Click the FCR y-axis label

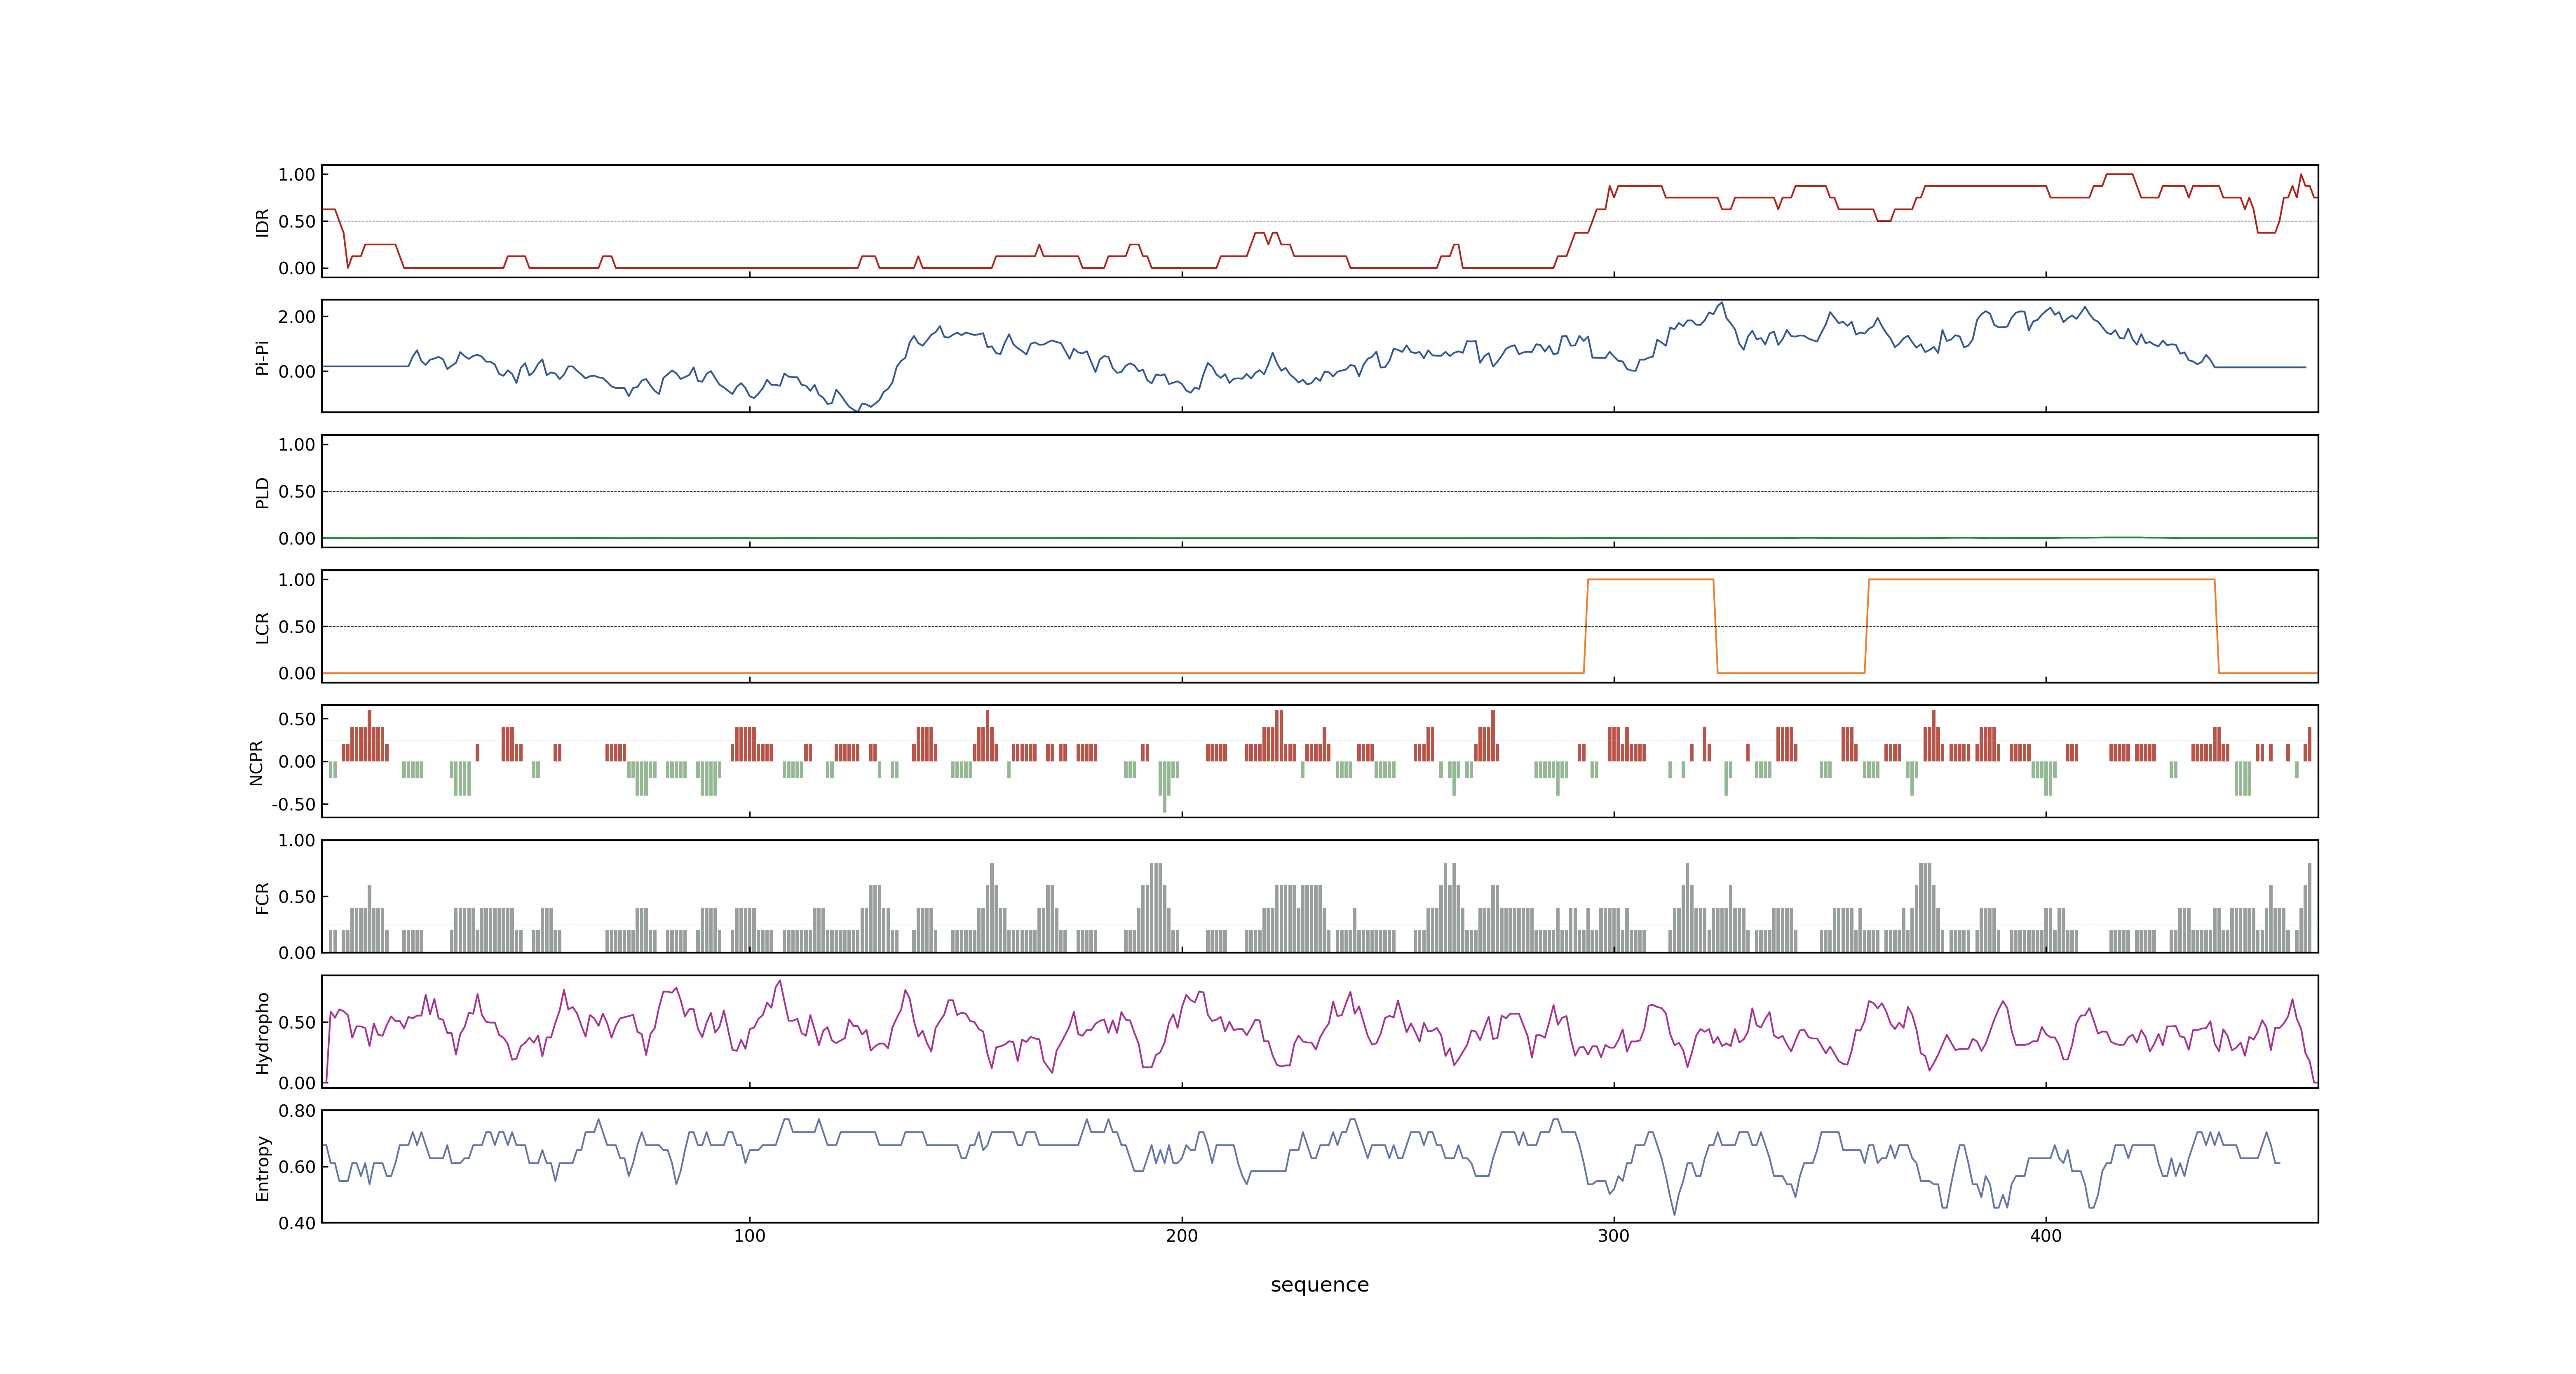coord(262,897)
